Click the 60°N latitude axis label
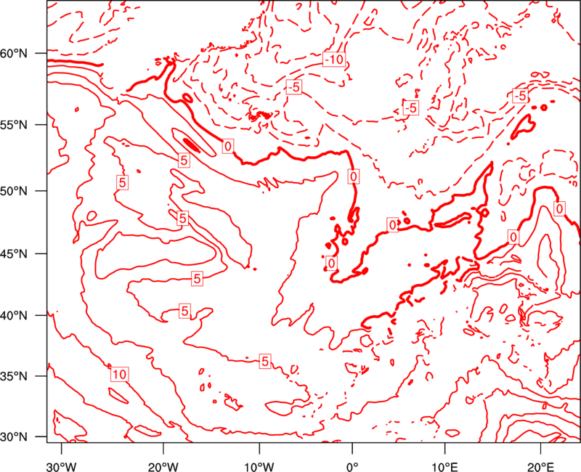 coord(14,53)
